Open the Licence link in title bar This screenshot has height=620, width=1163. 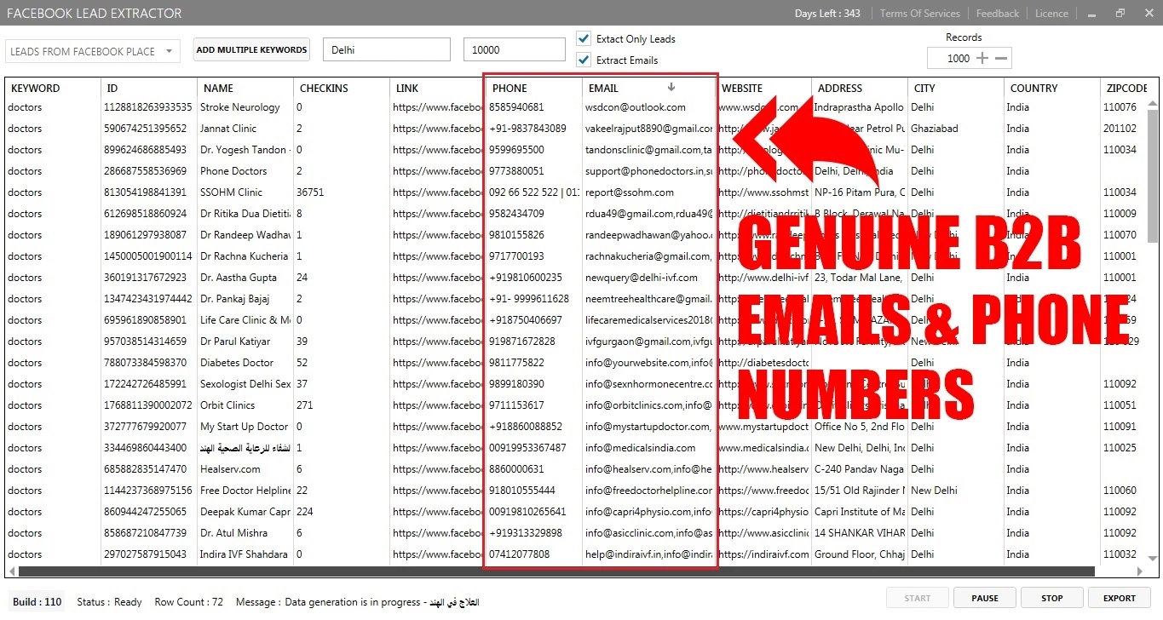click(1051, 14)
